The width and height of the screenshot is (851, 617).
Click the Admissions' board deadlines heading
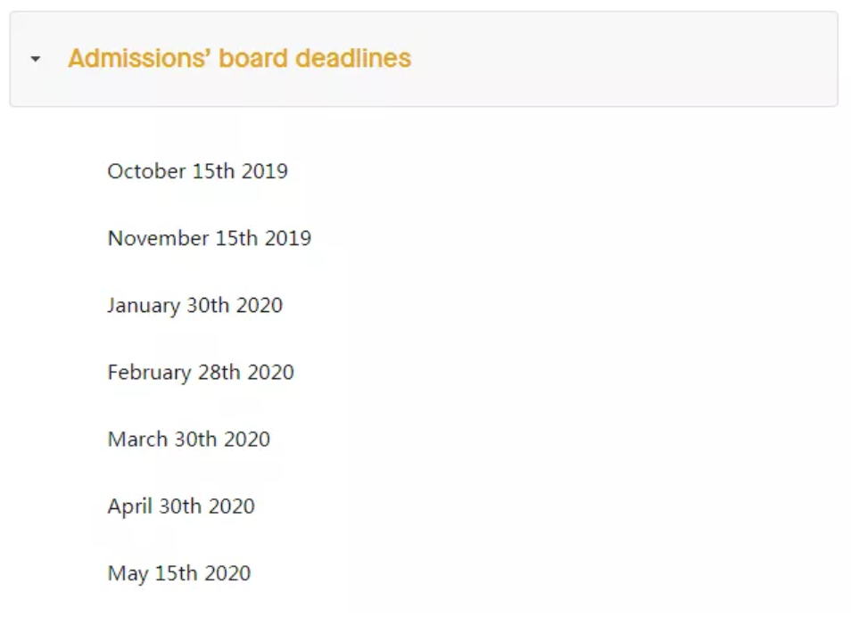[x=239, y=58]
